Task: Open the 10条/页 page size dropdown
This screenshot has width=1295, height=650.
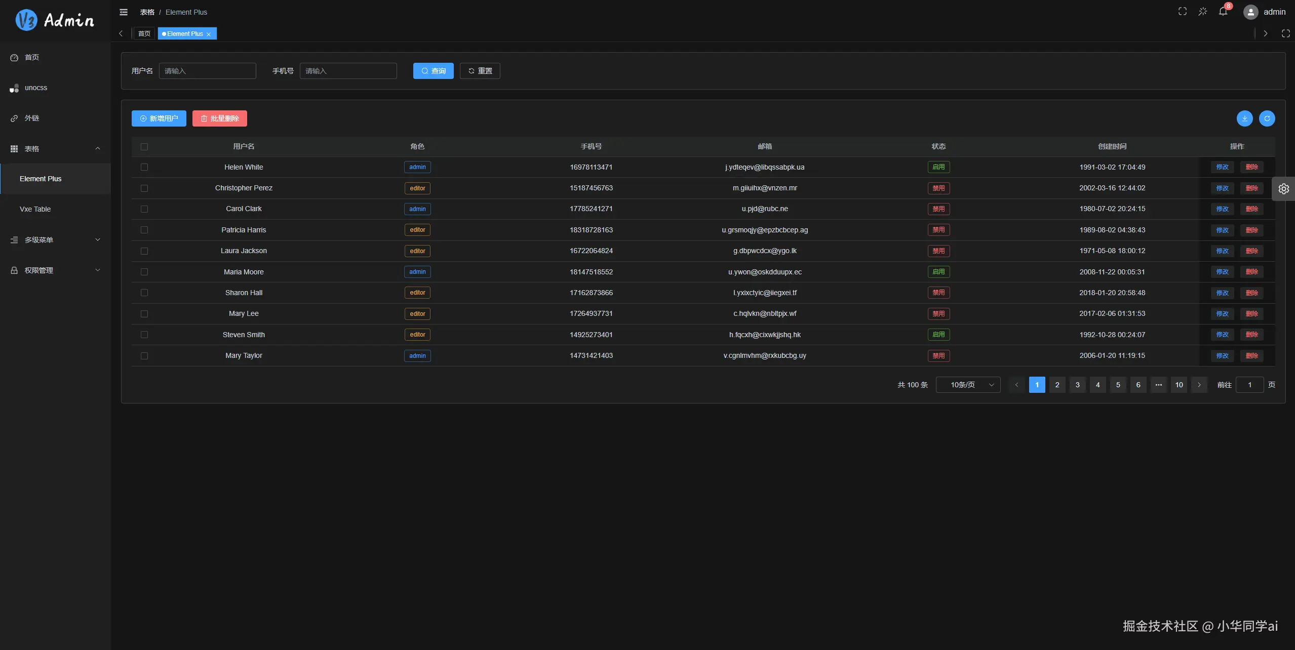Action: pyautogui.click(x=968, y=385)
